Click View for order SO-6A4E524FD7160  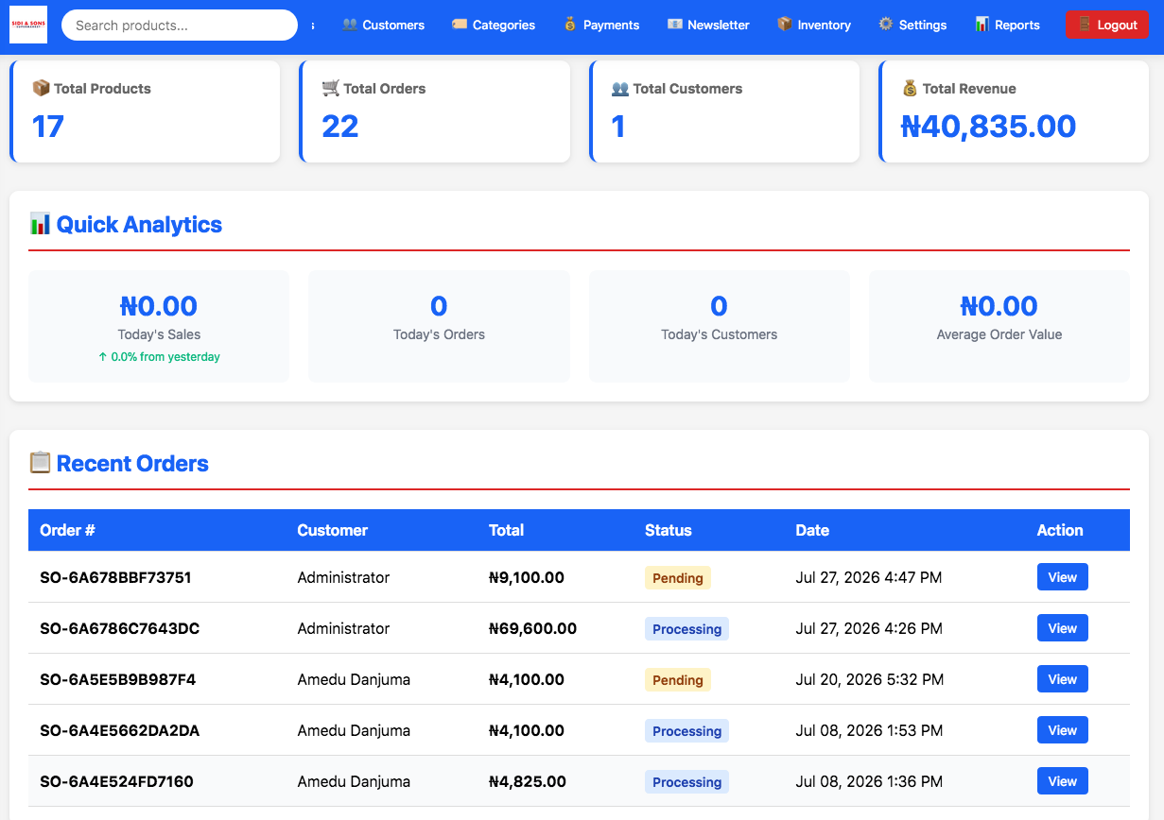coord(1063,781)
